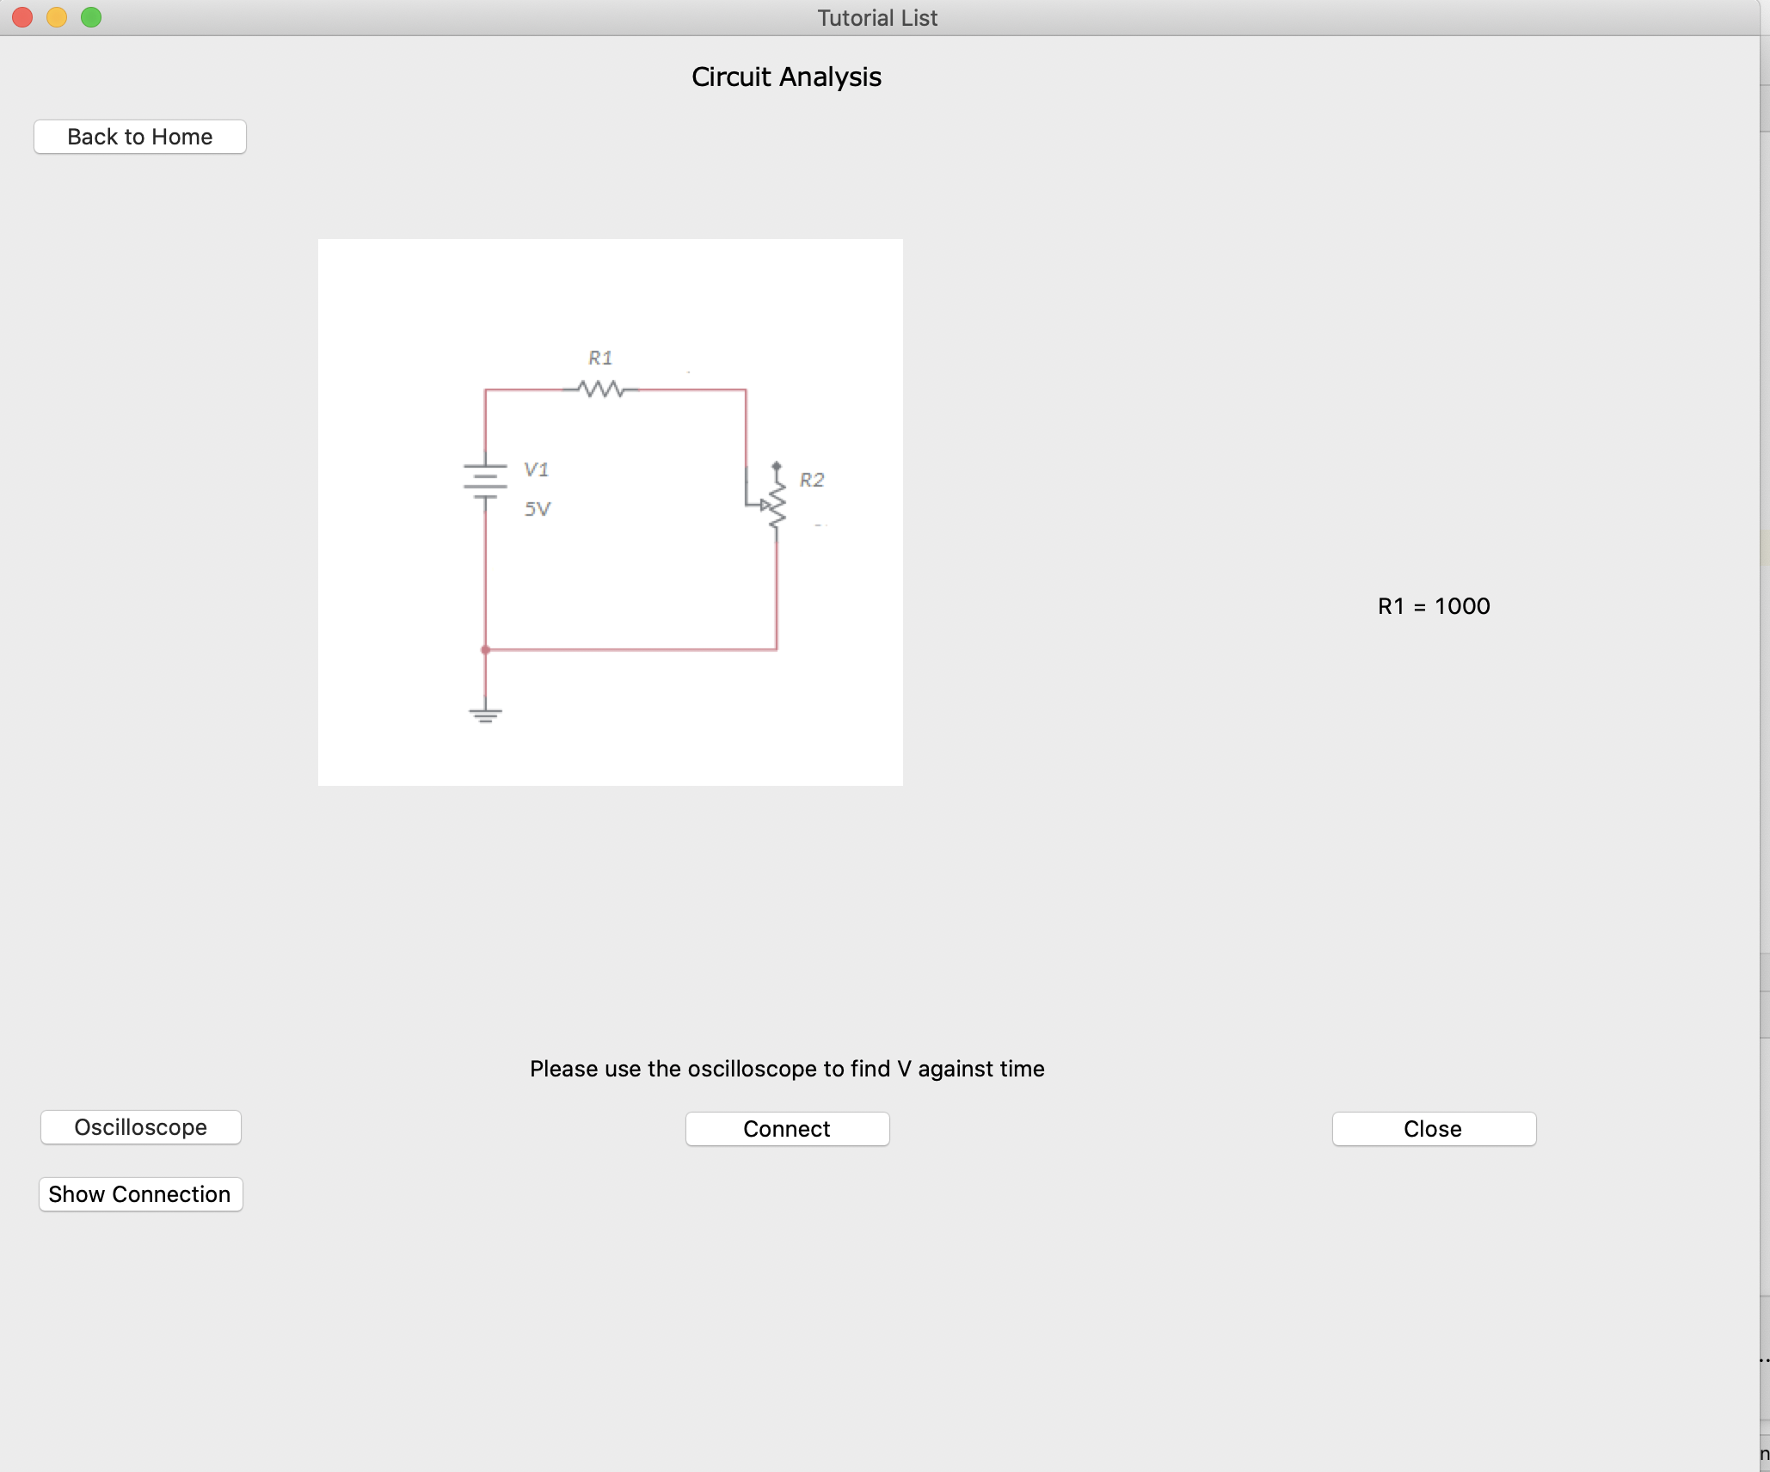
Task: Click the green fullscreen window button
Action: (91, 17)
